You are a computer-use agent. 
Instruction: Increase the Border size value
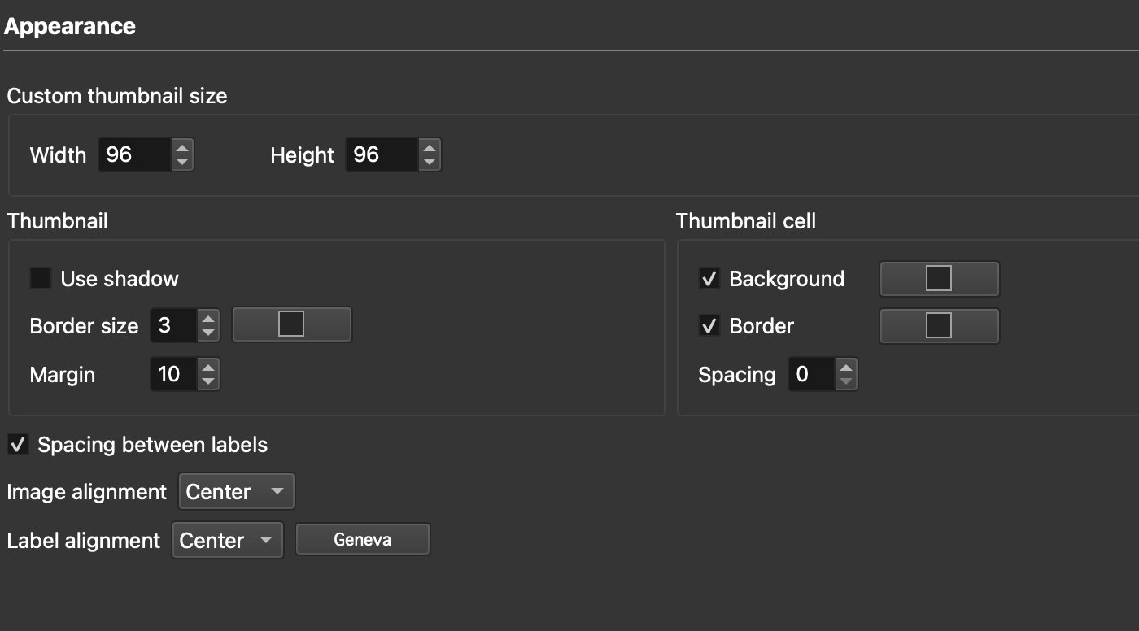point(208,318)
